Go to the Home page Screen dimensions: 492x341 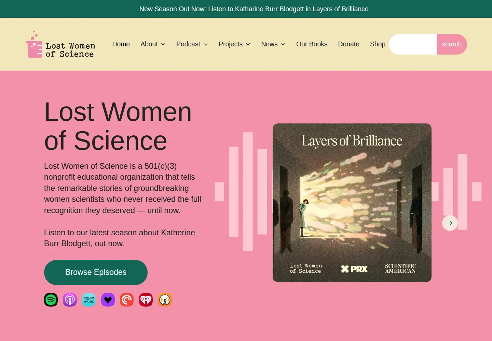coord(121,44)
